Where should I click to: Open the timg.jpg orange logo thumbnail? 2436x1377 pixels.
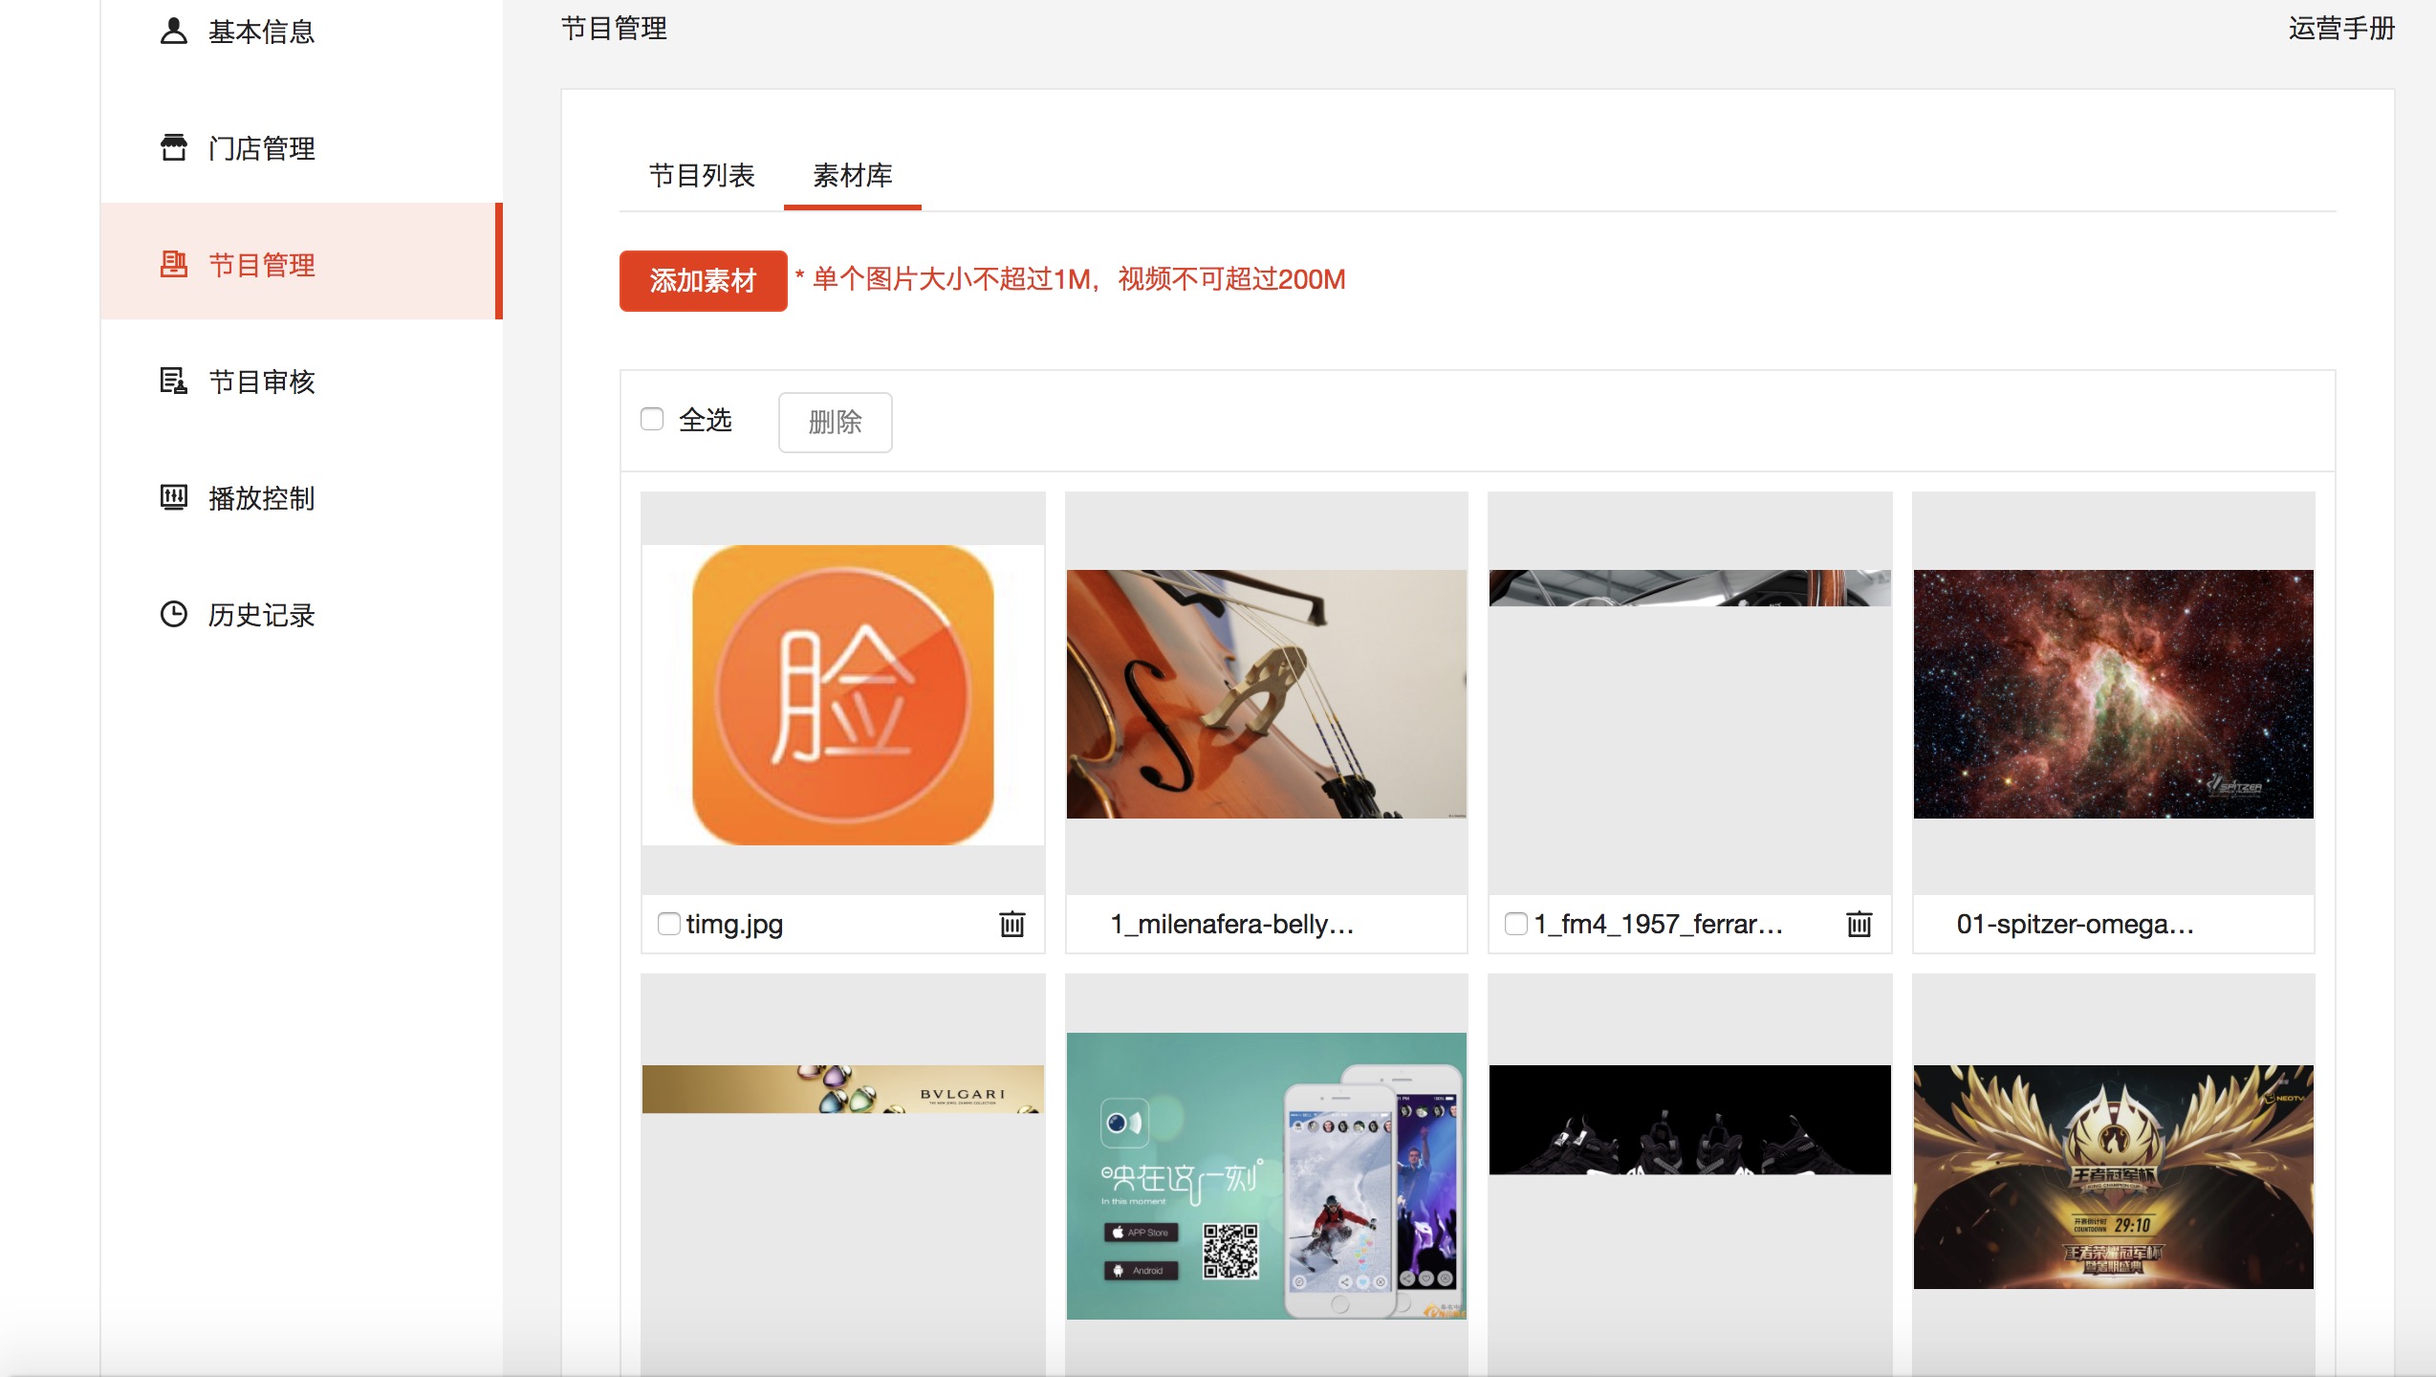point(843,694)
